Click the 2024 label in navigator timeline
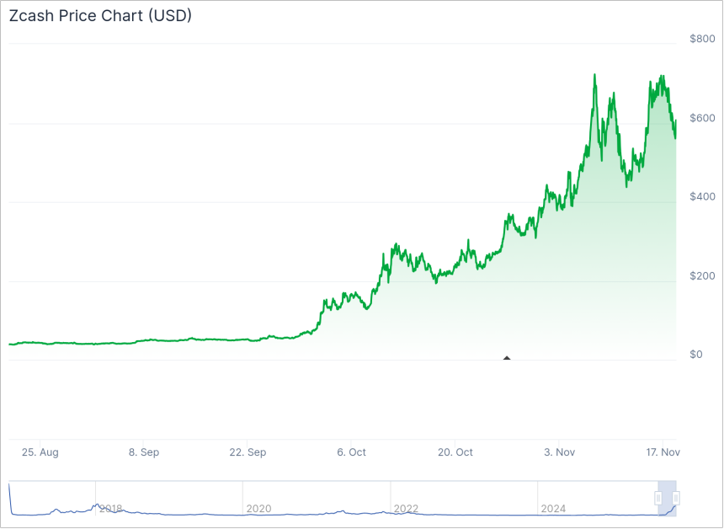Viewport: 724px width, 529px height. coord(553,509)
